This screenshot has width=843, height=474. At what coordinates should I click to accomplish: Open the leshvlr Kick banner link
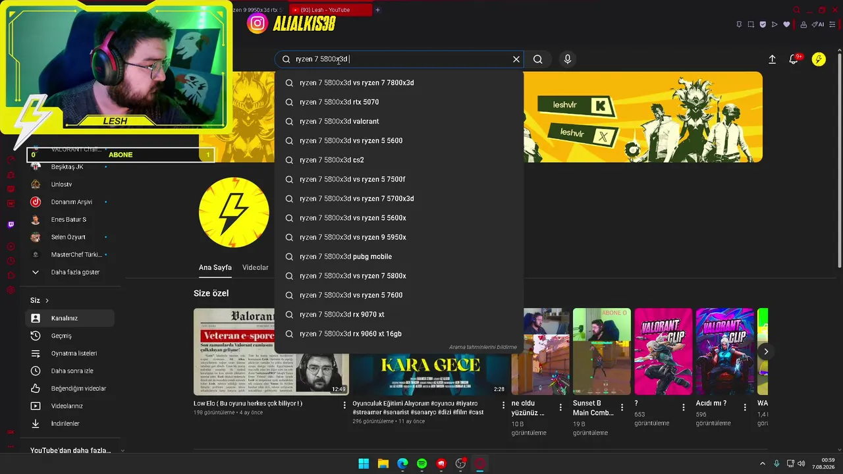click(577, 105)
